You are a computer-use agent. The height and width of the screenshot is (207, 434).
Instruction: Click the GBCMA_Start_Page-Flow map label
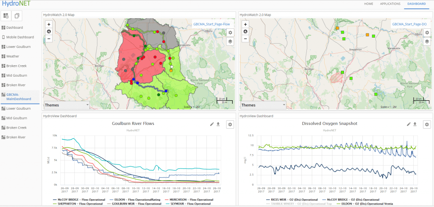pos(212,24)
